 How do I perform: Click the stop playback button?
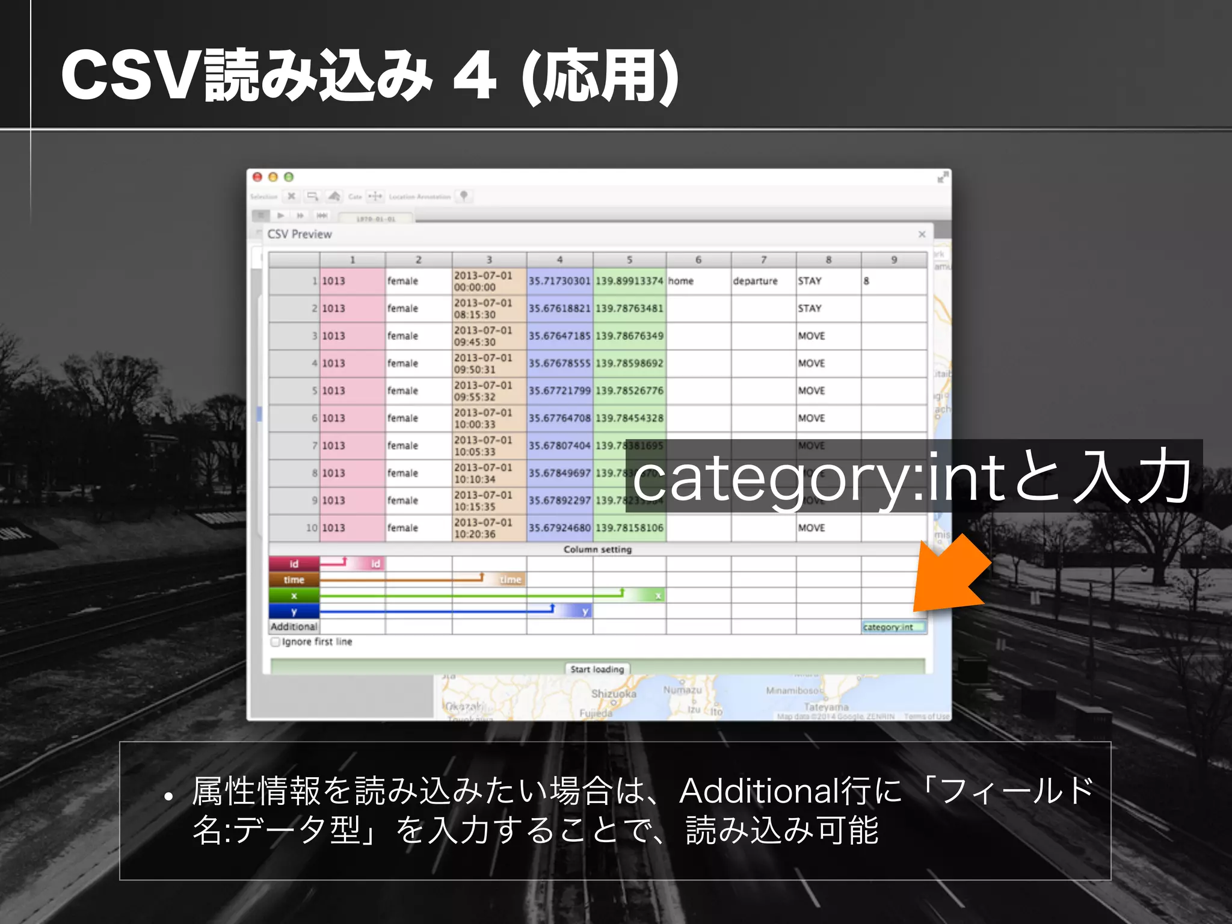tap(260, 215)
